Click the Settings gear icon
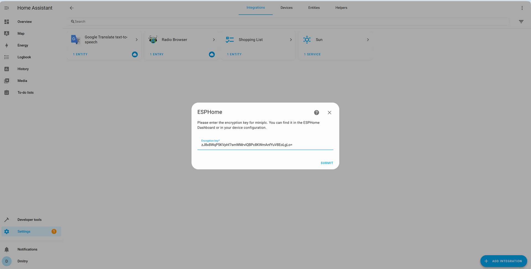Image resolution: width=531 pixels, height=269 pixels. (7, 231)
